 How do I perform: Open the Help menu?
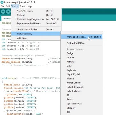[x=29, y=6]
